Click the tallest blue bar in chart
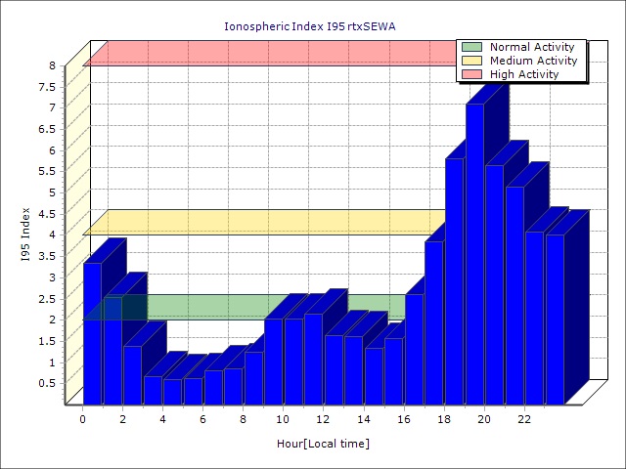This screenshot has height=469, width=626. pos(474,254)
